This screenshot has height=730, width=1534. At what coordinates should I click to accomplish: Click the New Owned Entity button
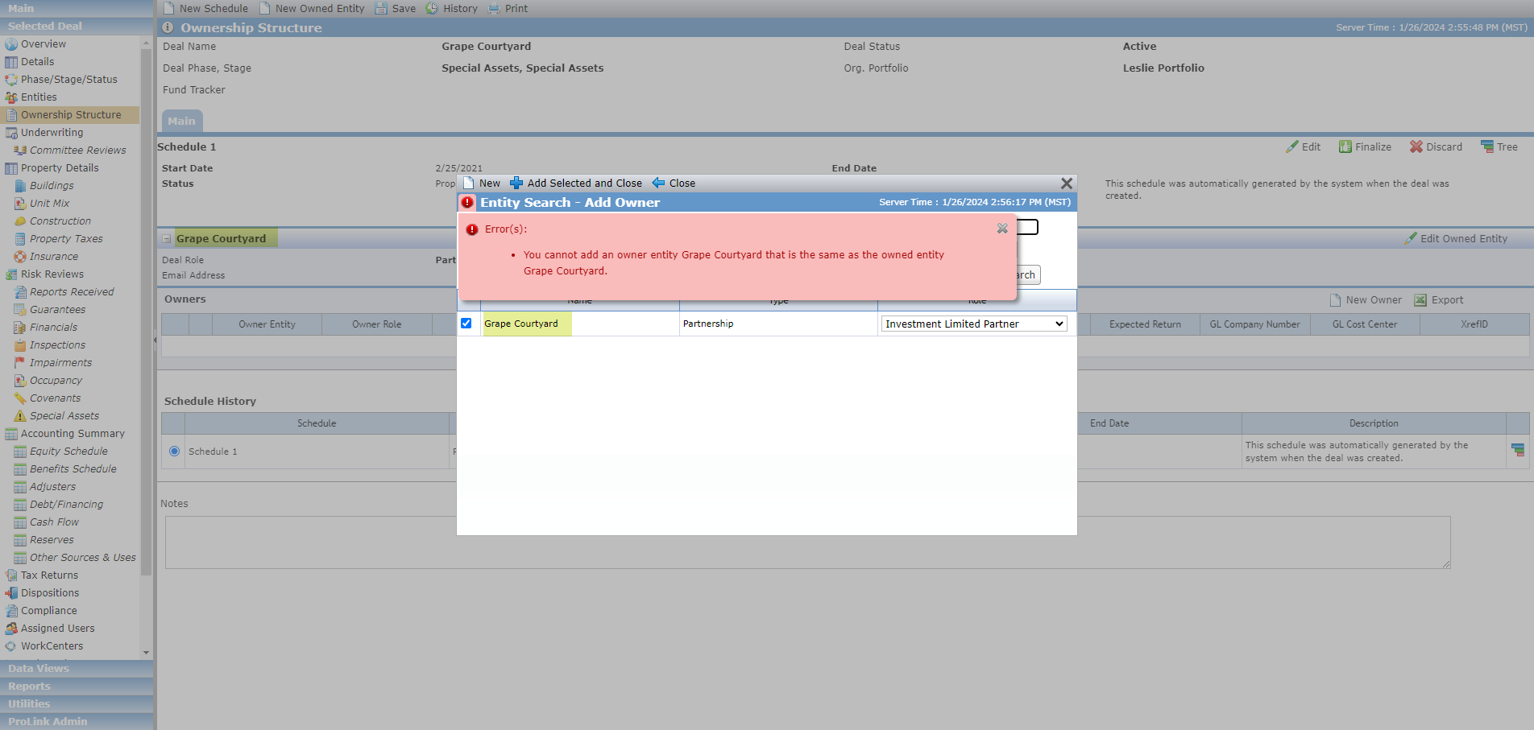[312, 9]
